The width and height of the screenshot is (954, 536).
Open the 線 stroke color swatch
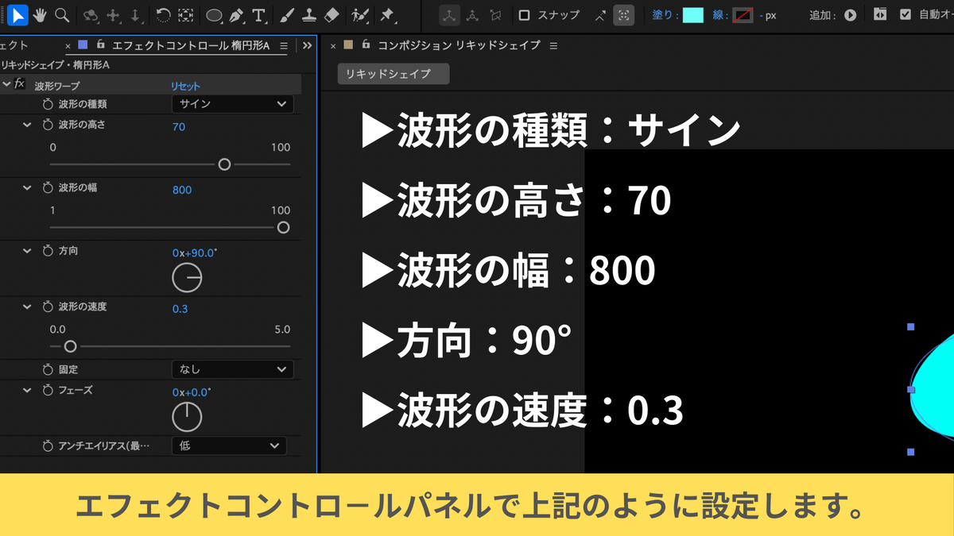[743, 15]
